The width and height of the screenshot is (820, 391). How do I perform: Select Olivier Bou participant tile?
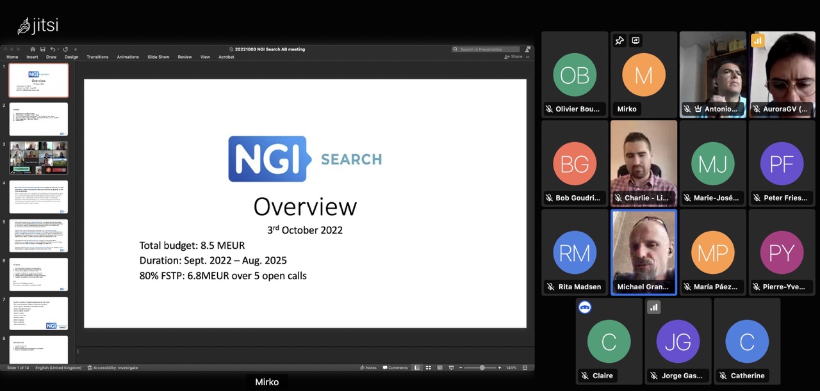tap(575, 74)
